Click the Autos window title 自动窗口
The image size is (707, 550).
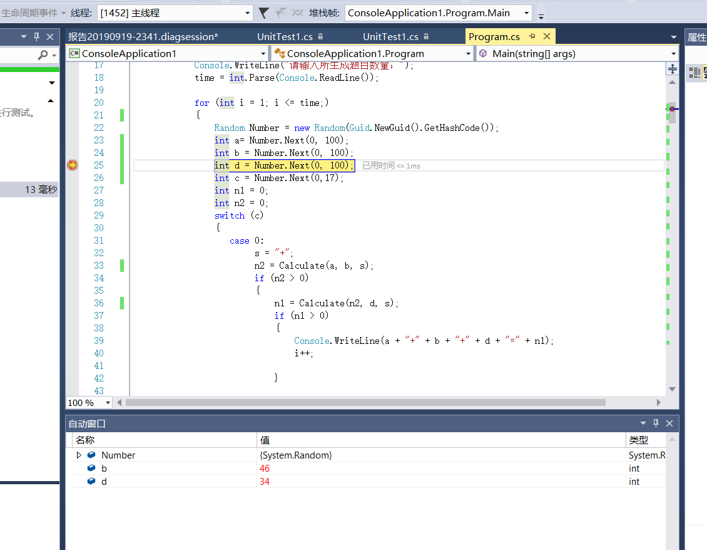[87, 423]
